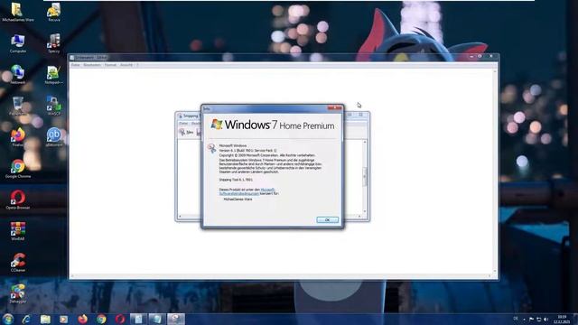
Task: Open the Datei menu in Editor
Action: (75, 65)
